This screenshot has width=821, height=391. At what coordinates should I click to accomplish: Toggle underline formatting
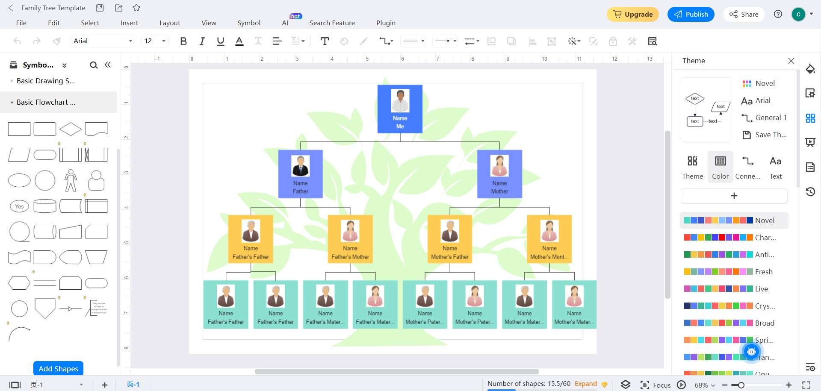221,41
